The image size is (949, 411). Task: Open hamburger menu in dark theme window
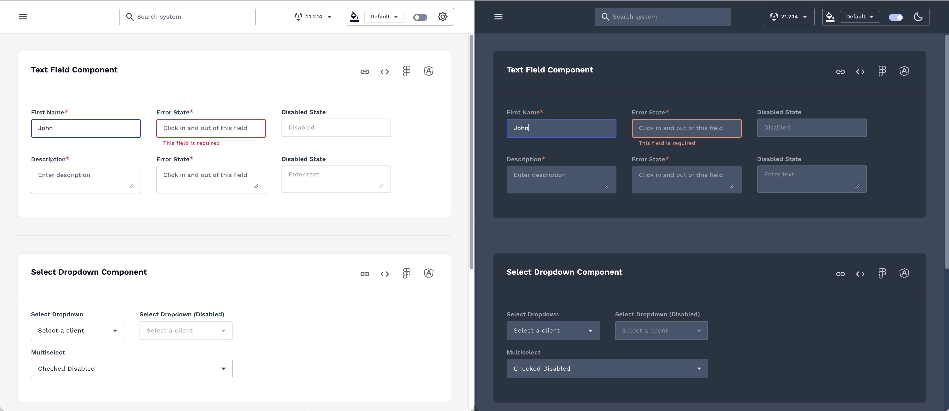point(498,16)
